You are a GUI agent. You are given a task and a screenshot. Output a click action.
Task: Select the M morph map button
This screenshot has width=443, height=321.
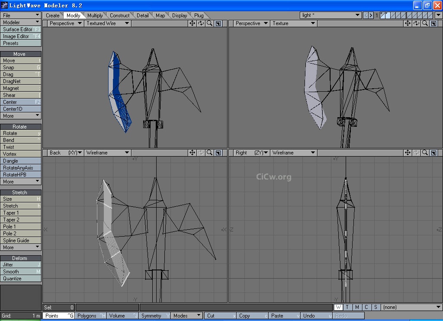coord(357,307)
